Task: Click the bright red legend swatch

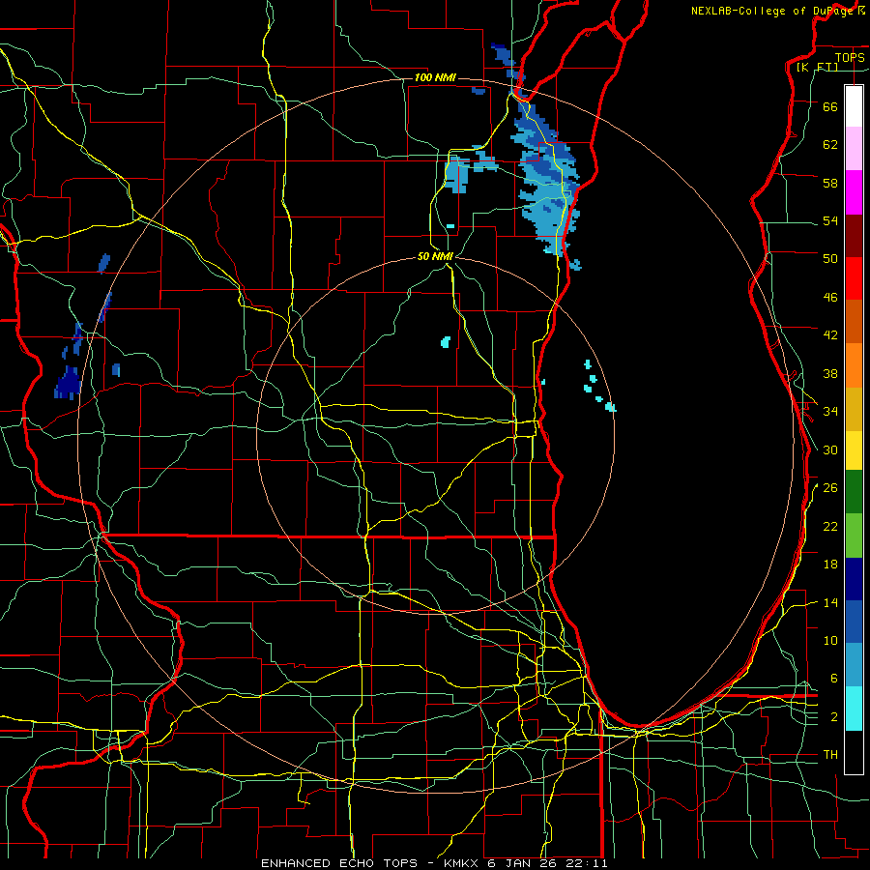Action: pos(854,278)
